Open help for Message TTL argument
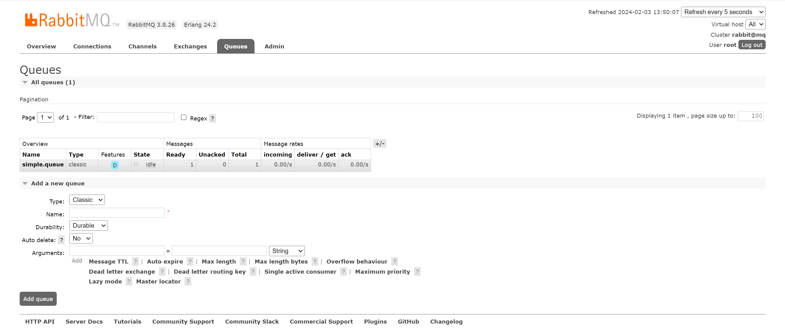 136,261
